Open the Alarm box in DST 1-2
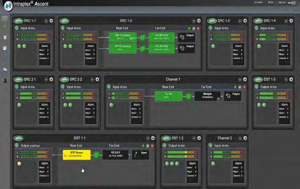The height and width of the screenshot is (189, 300). [x=193, y=172]
